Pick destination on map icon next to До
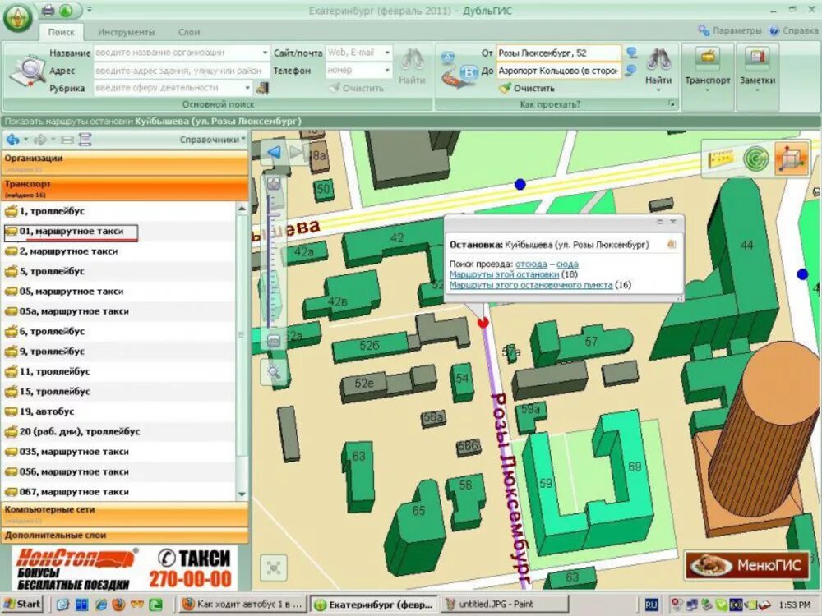 pos(631,70)
